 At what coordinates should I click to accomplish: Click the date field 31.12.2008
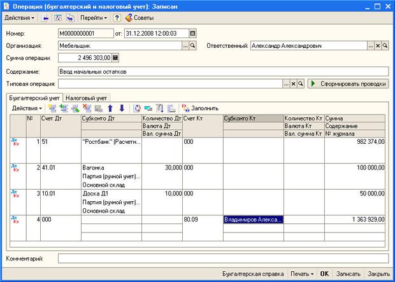click(157, 34)
